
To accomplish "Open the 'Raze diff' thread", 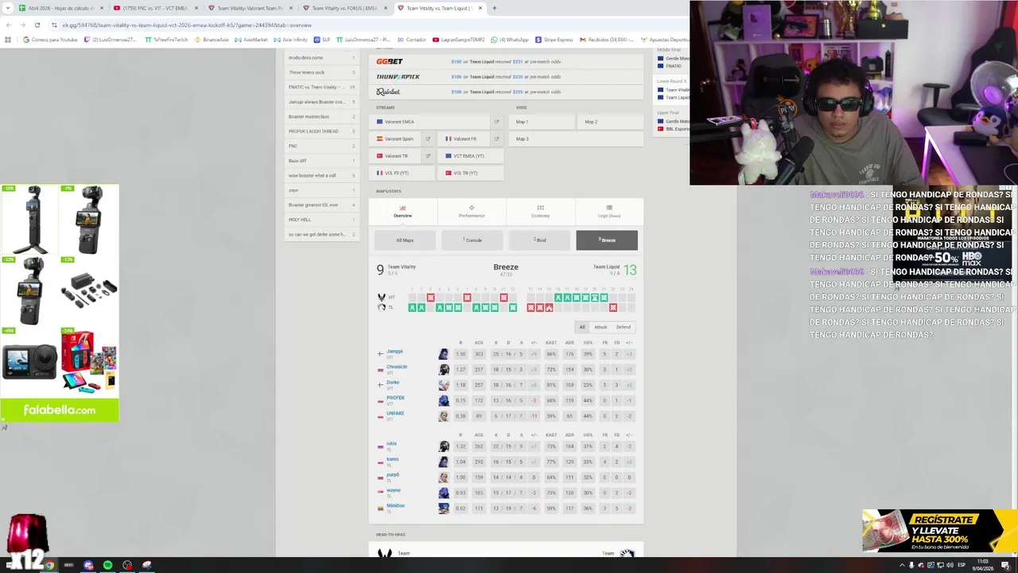I will pos(322,161).
